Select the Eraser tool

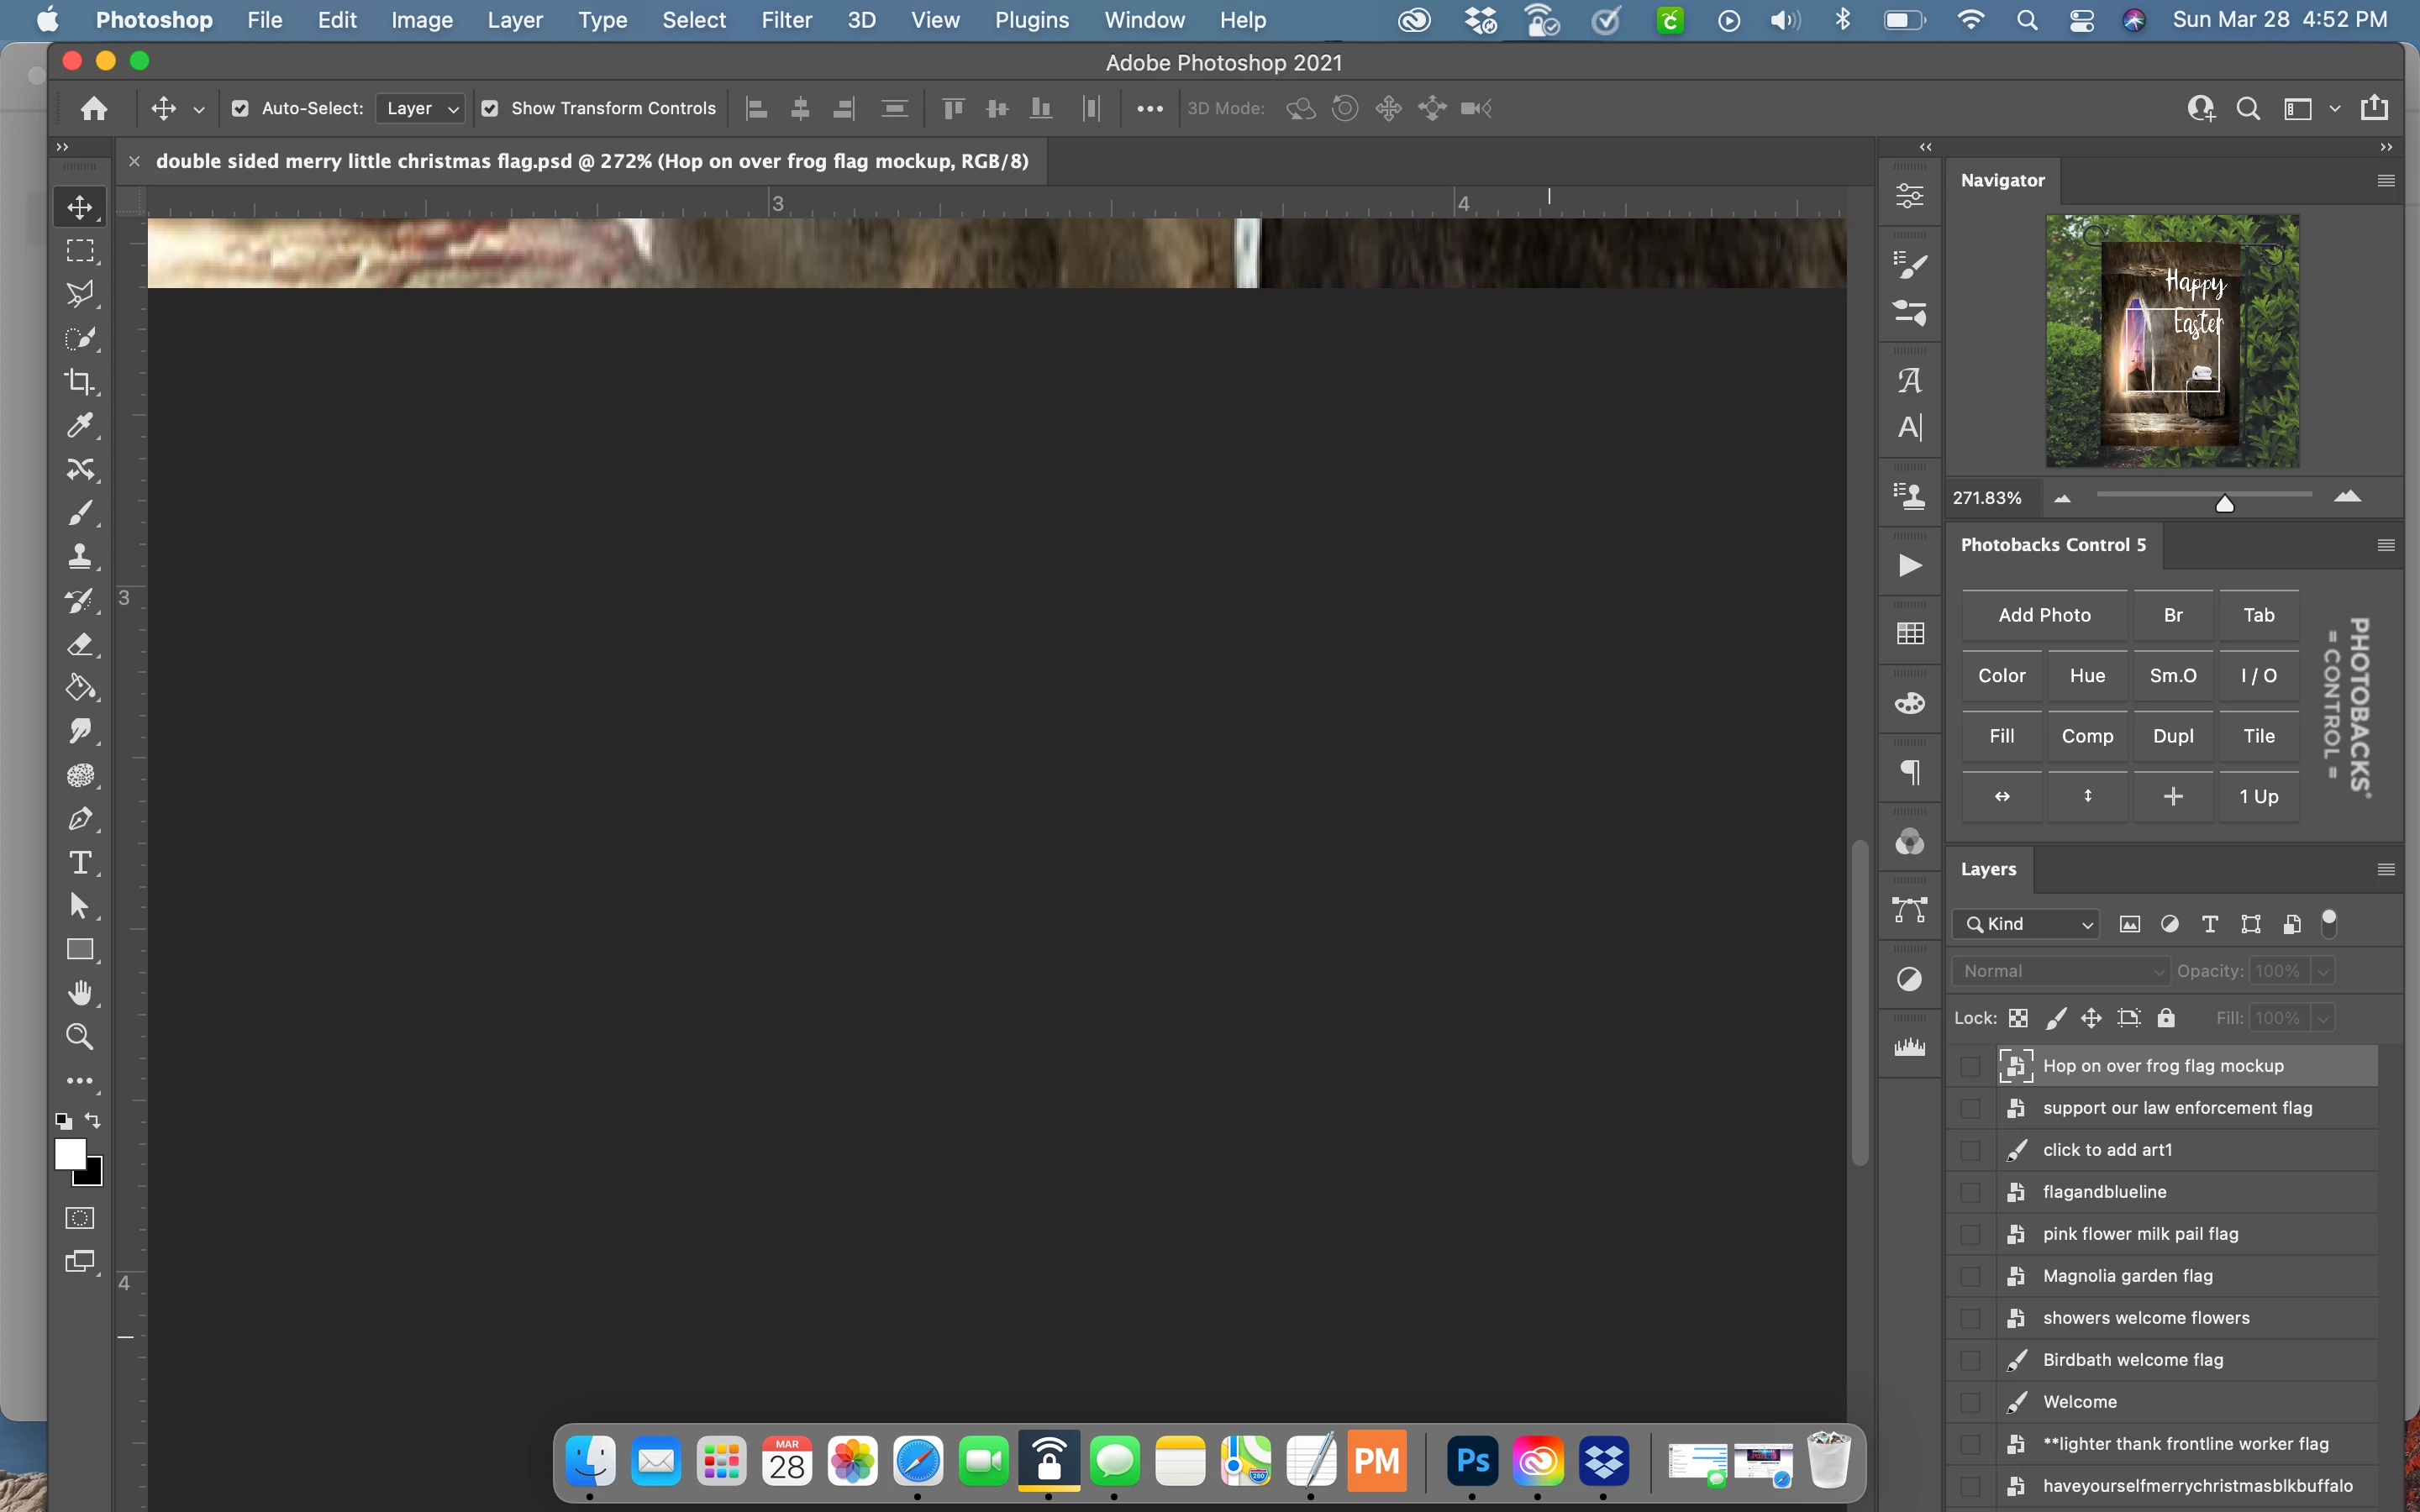click(80, 645)
